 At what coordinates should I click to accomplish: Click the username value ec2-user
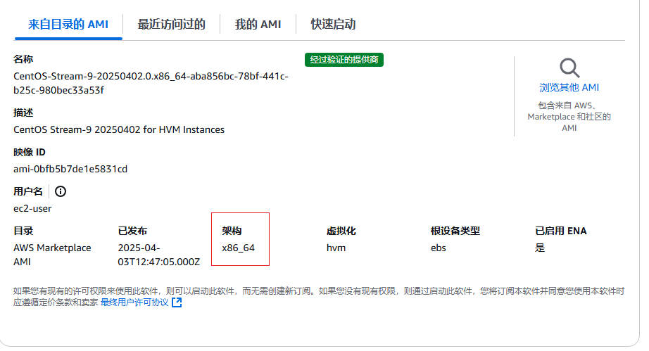[x=32, y=208]
